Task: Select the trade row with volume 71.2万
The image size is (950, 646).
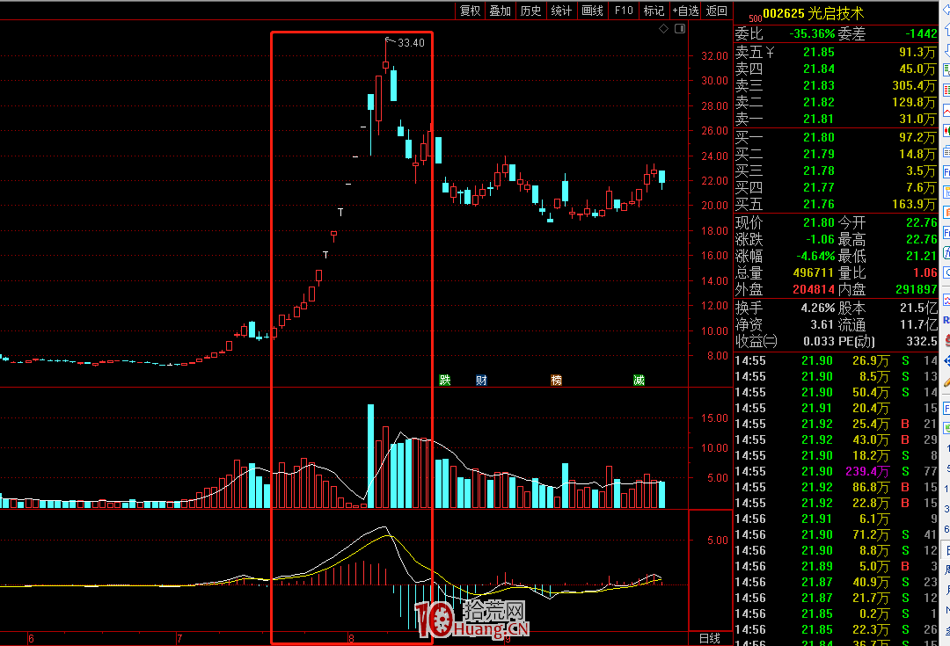Action: pos(837,534)
